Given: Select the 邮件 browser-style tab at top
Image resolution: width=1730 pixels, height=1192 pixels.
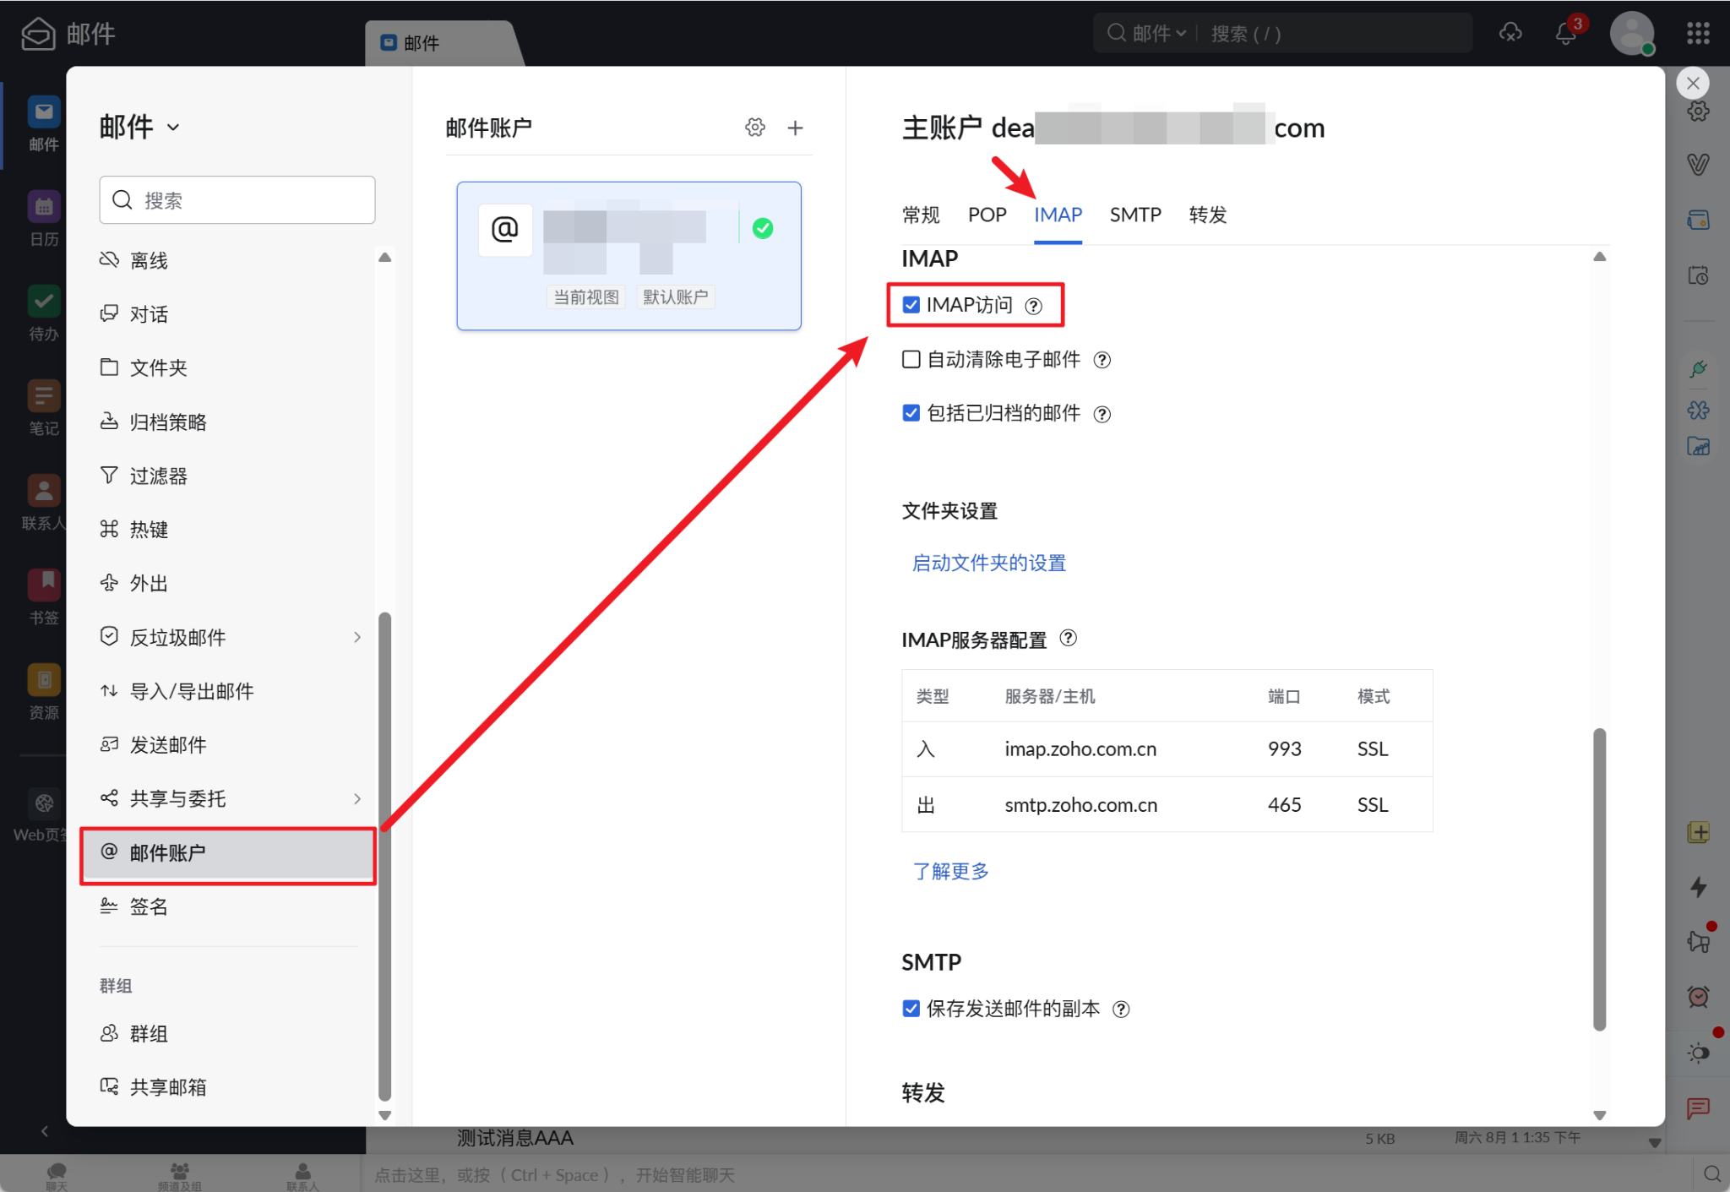Looking at the screenshot, I should coord(443,42).
